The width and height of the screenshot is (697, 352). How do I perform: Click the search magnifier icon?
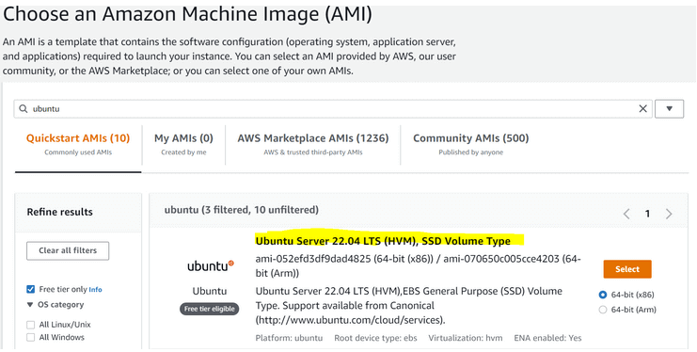point(24,108)
